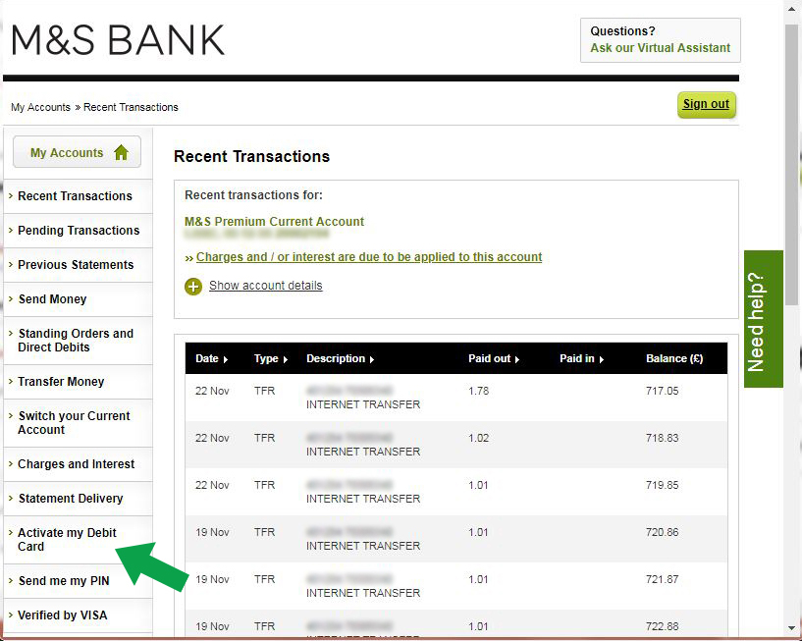Open Previous Statements in the sidebar

click(x=76, y=264)
